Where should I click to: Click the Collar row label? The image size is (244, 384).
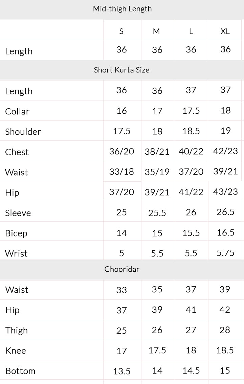[17, 111]
